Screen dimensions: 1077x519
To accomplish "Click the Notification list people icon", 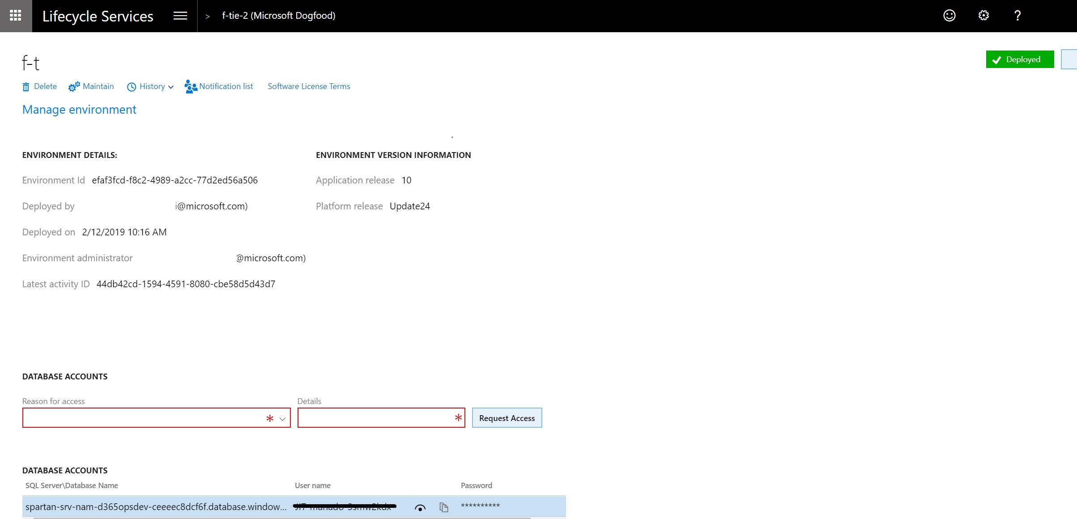I will pos(191,87).
